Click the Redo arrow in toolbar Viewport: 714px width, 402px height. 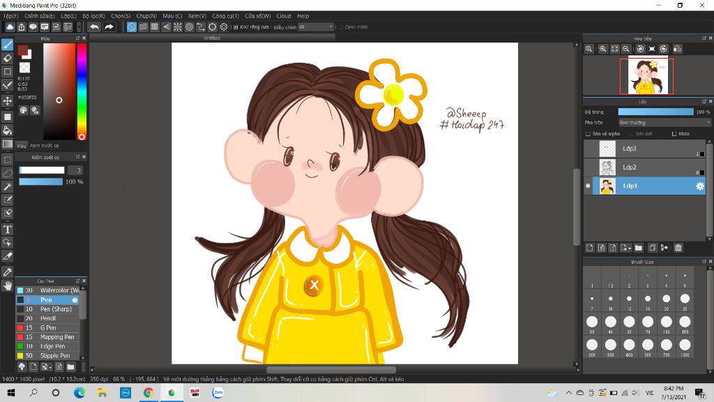point(109,27)
